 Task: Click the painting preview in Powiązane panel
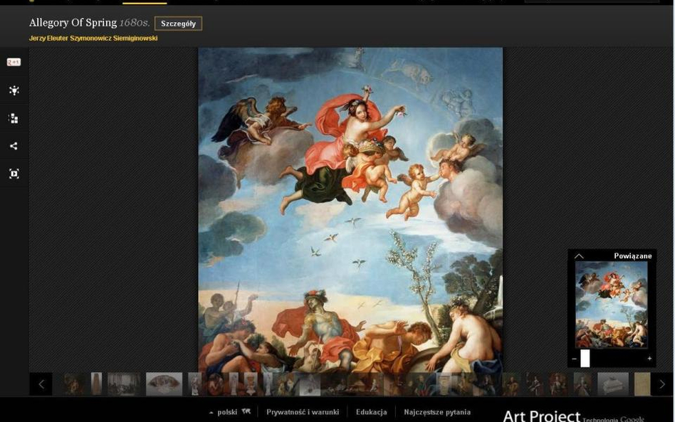(612, 305)
